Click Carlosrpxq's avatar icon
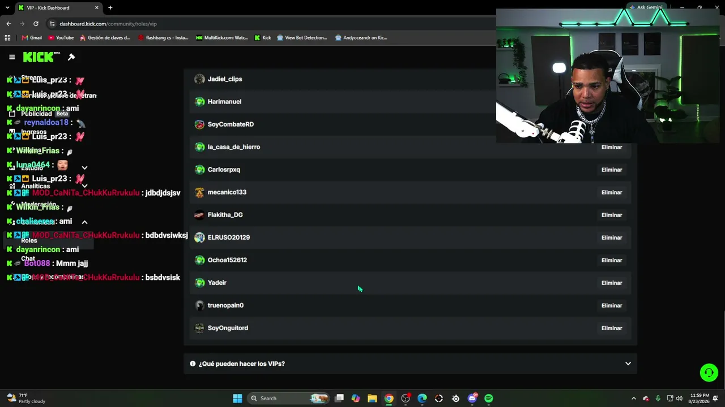Image resolution: width=725 pixels, height=407 pixels. pyautogui.click(x=199, y=170)
